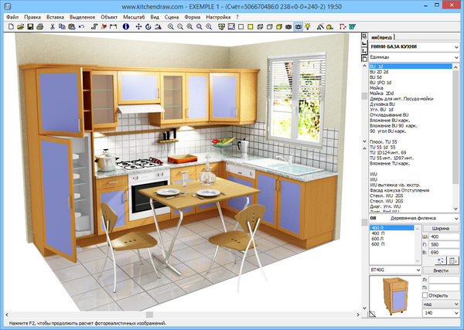Click the Undo arrow icon
Screen dimensions: 464x330
click(x=83, y=26)
